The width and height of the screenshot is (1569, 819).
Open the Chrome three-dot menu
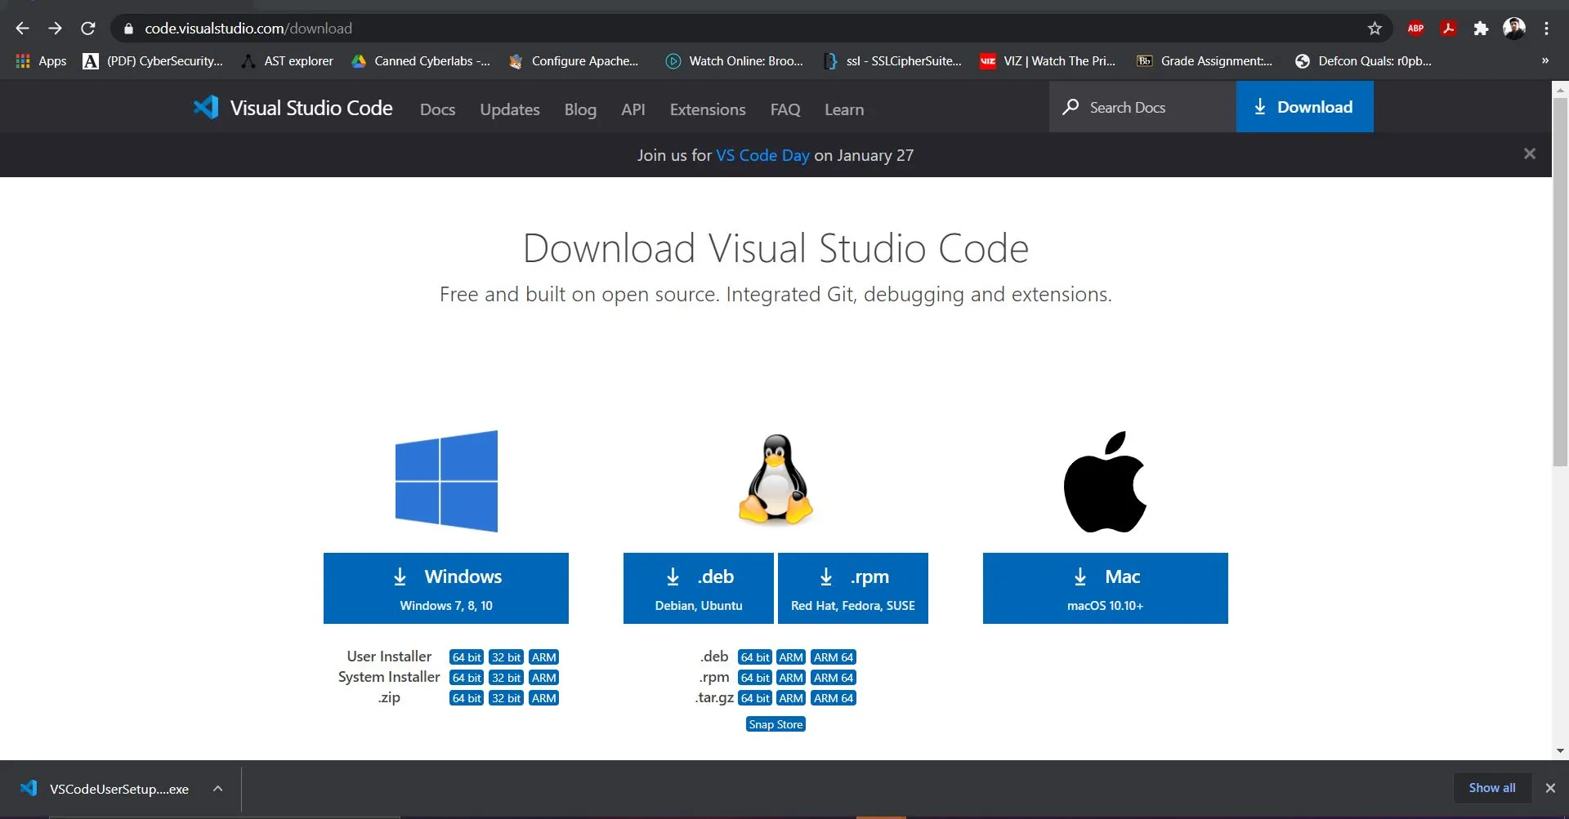click(x=1546, y=29)
